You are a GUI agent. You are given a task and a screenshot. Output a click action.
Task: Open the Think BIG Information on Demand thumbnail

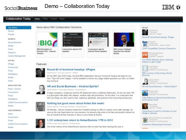point(47,40)
